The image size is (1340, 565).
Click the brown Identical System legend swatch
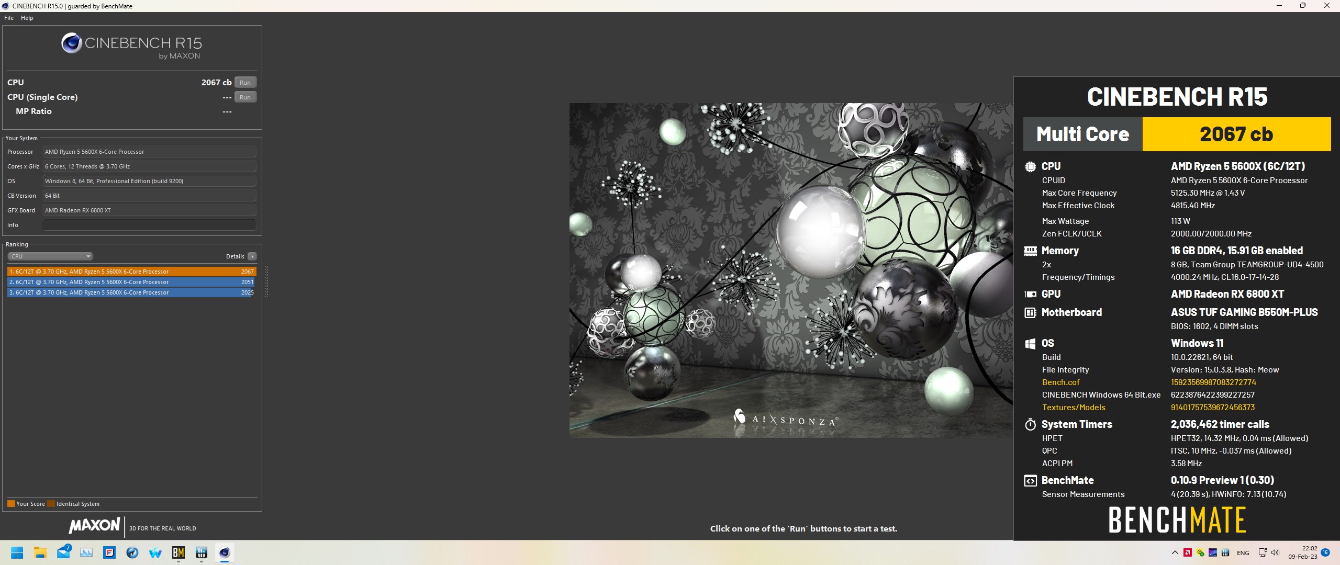pyautogui.click(x=51, y=504)
